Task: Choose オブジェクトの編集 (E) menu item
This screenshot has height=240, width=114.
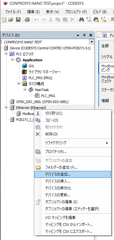Action: click(73, 202)
